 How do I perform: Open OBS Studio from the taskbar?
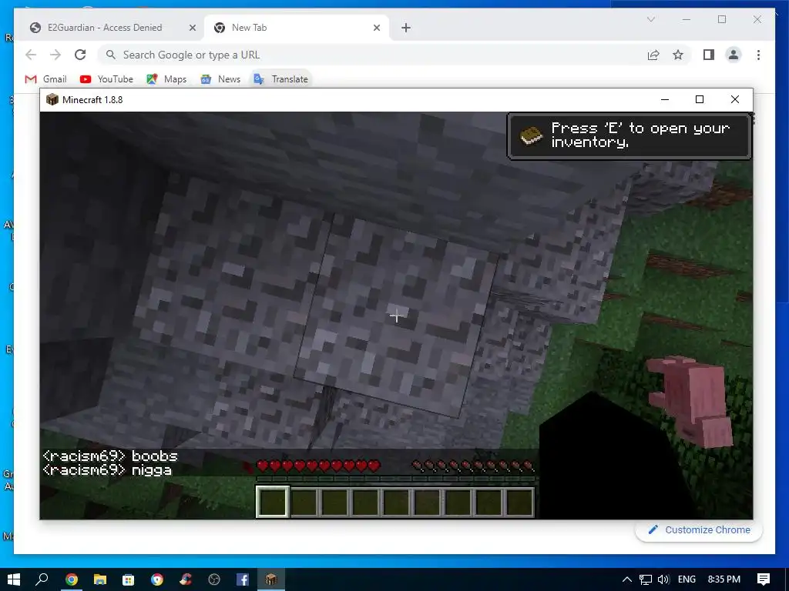click(x=214, y=579)
